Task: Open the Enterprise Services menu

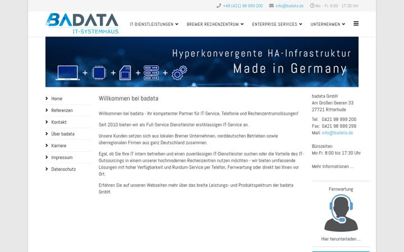Action: coord(274,24)
